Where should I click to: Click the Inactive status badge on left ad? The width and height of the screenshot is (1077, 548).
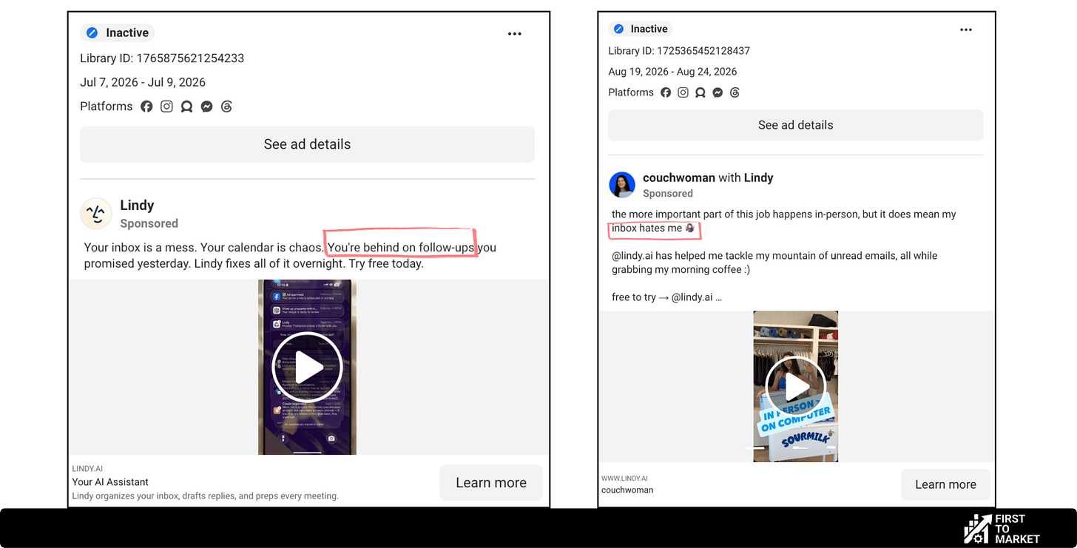click(118, 33)
